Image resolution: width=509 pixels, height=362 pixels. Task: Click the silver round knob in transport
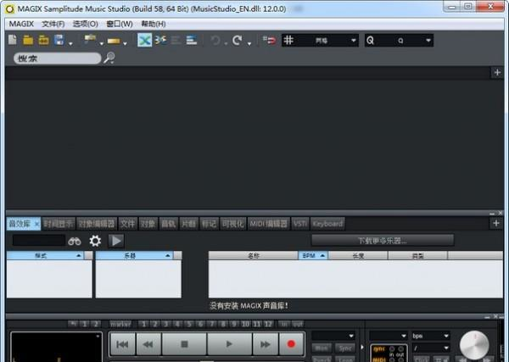point(474,346)
